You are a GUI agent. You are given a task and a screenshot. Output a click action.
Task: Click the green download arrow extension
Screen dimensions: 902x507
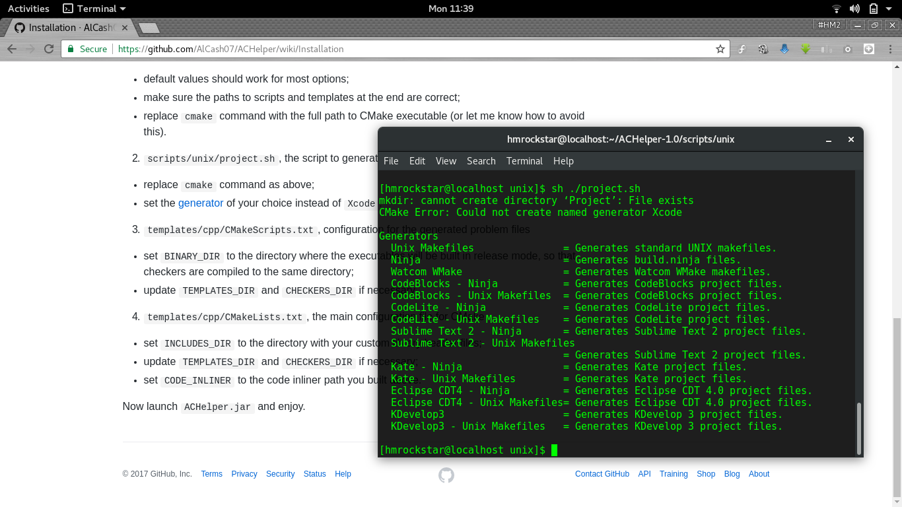[806, 49]
